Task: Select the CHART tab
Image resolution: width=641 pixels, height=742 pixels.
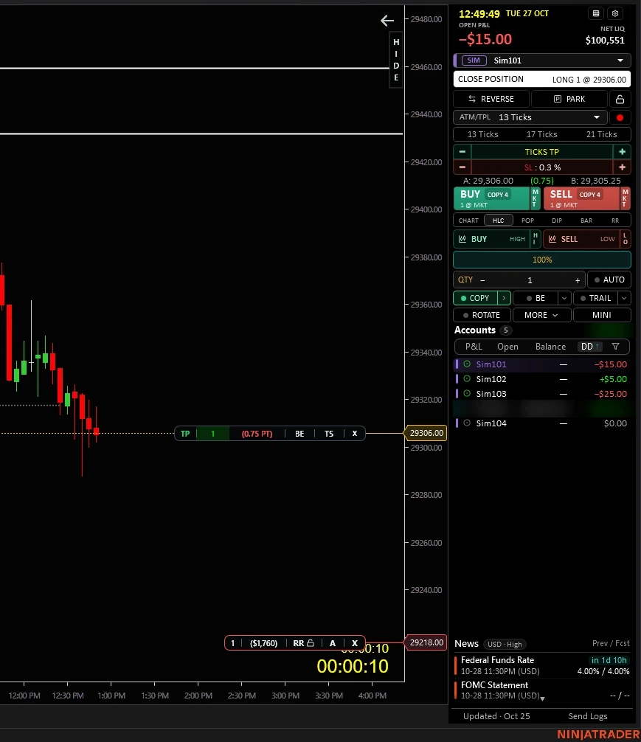Action: coord(468,221)
